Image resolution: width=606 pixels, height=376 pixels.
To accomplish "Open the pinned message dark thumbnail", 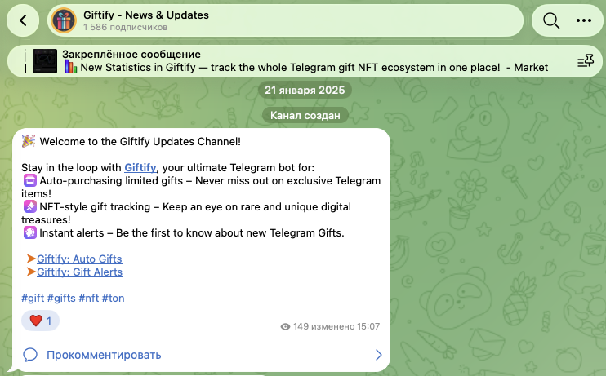I will (45, 61).
